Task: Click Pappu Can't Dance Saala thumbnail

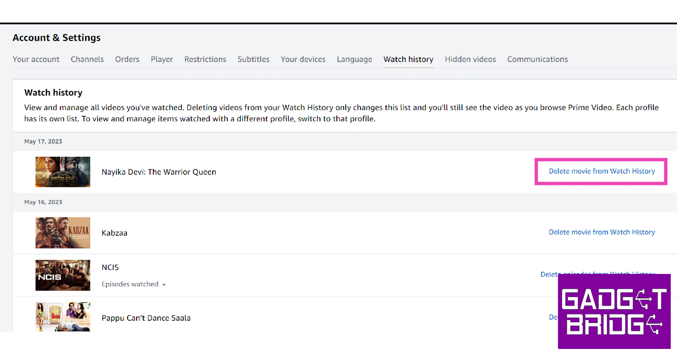Action: coord(63,317)
